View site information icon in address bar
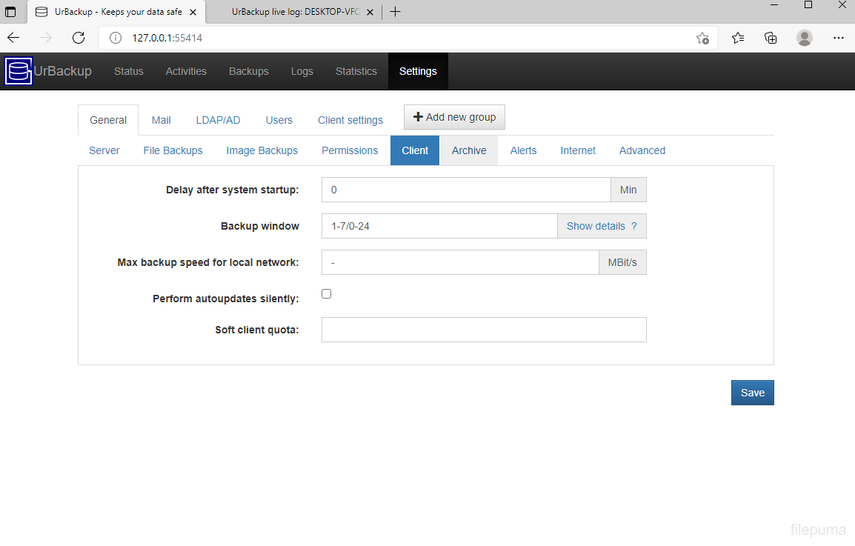855x546 pixels. pos(116,38)
